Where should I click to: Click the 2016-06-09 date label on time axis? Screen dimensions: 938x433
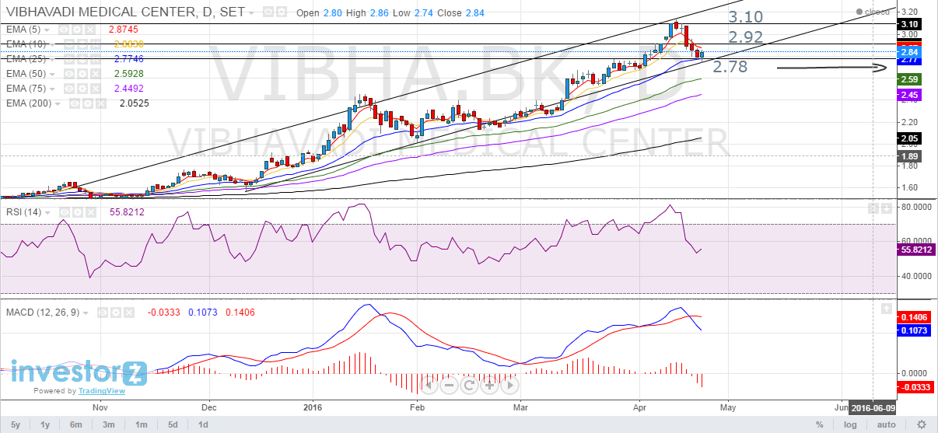point(872,408)
